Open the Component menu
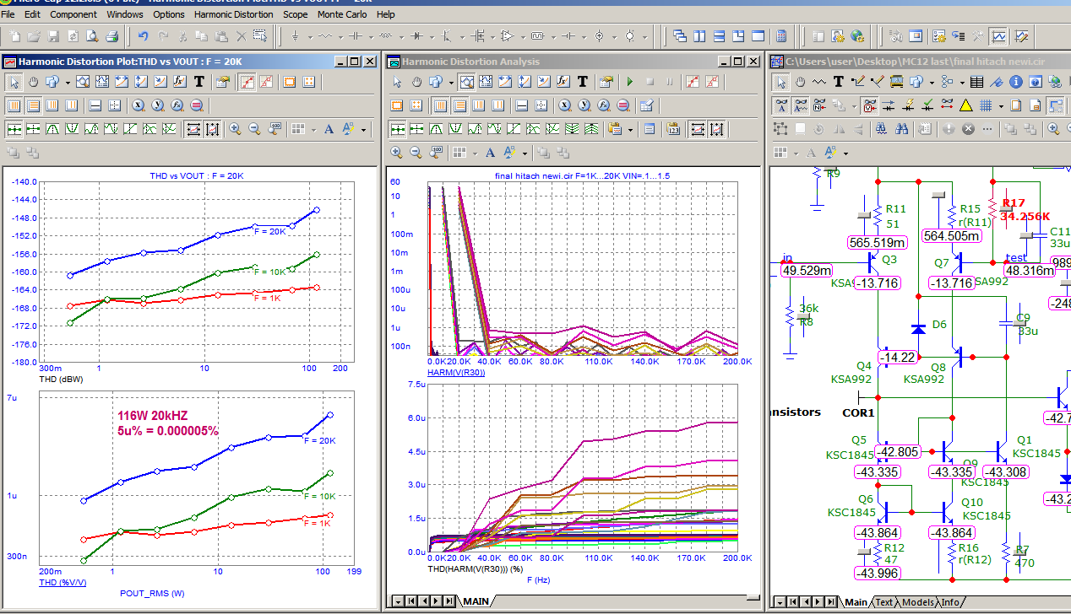1071x614 pixels. (x=73, y=14)
